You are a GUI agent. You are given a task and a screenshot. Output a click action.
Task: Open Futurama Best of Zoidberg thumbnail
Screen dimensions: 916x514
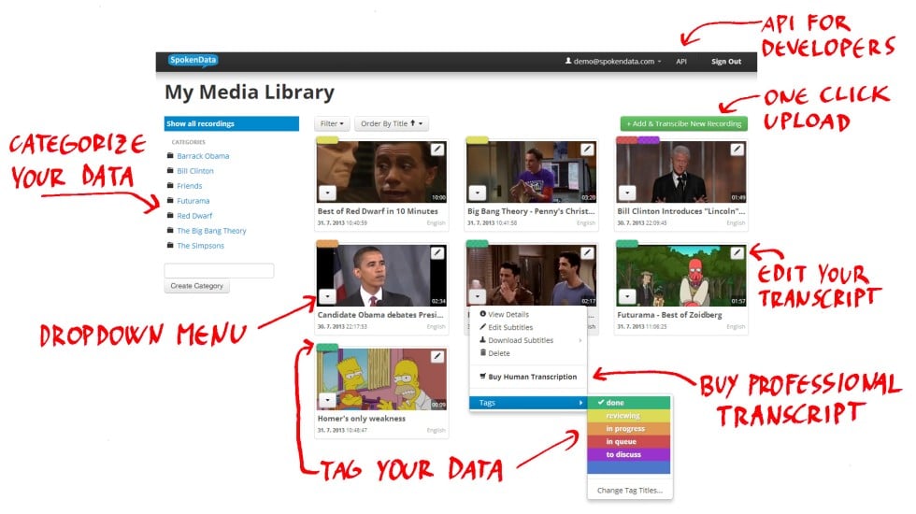click(x=681, y=275)
